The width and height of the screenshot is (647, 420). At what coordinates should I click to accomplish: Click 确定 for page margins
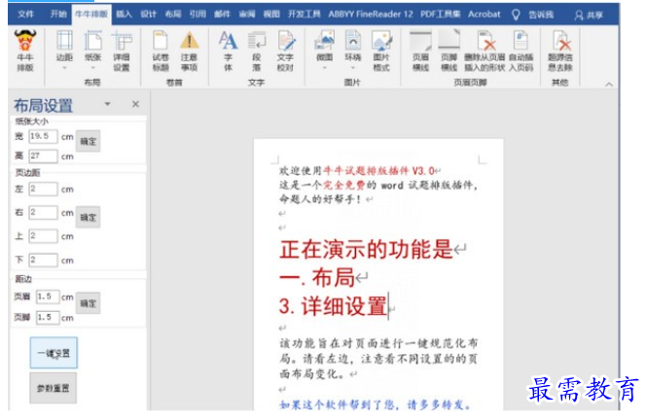click(x=88, y=217)
